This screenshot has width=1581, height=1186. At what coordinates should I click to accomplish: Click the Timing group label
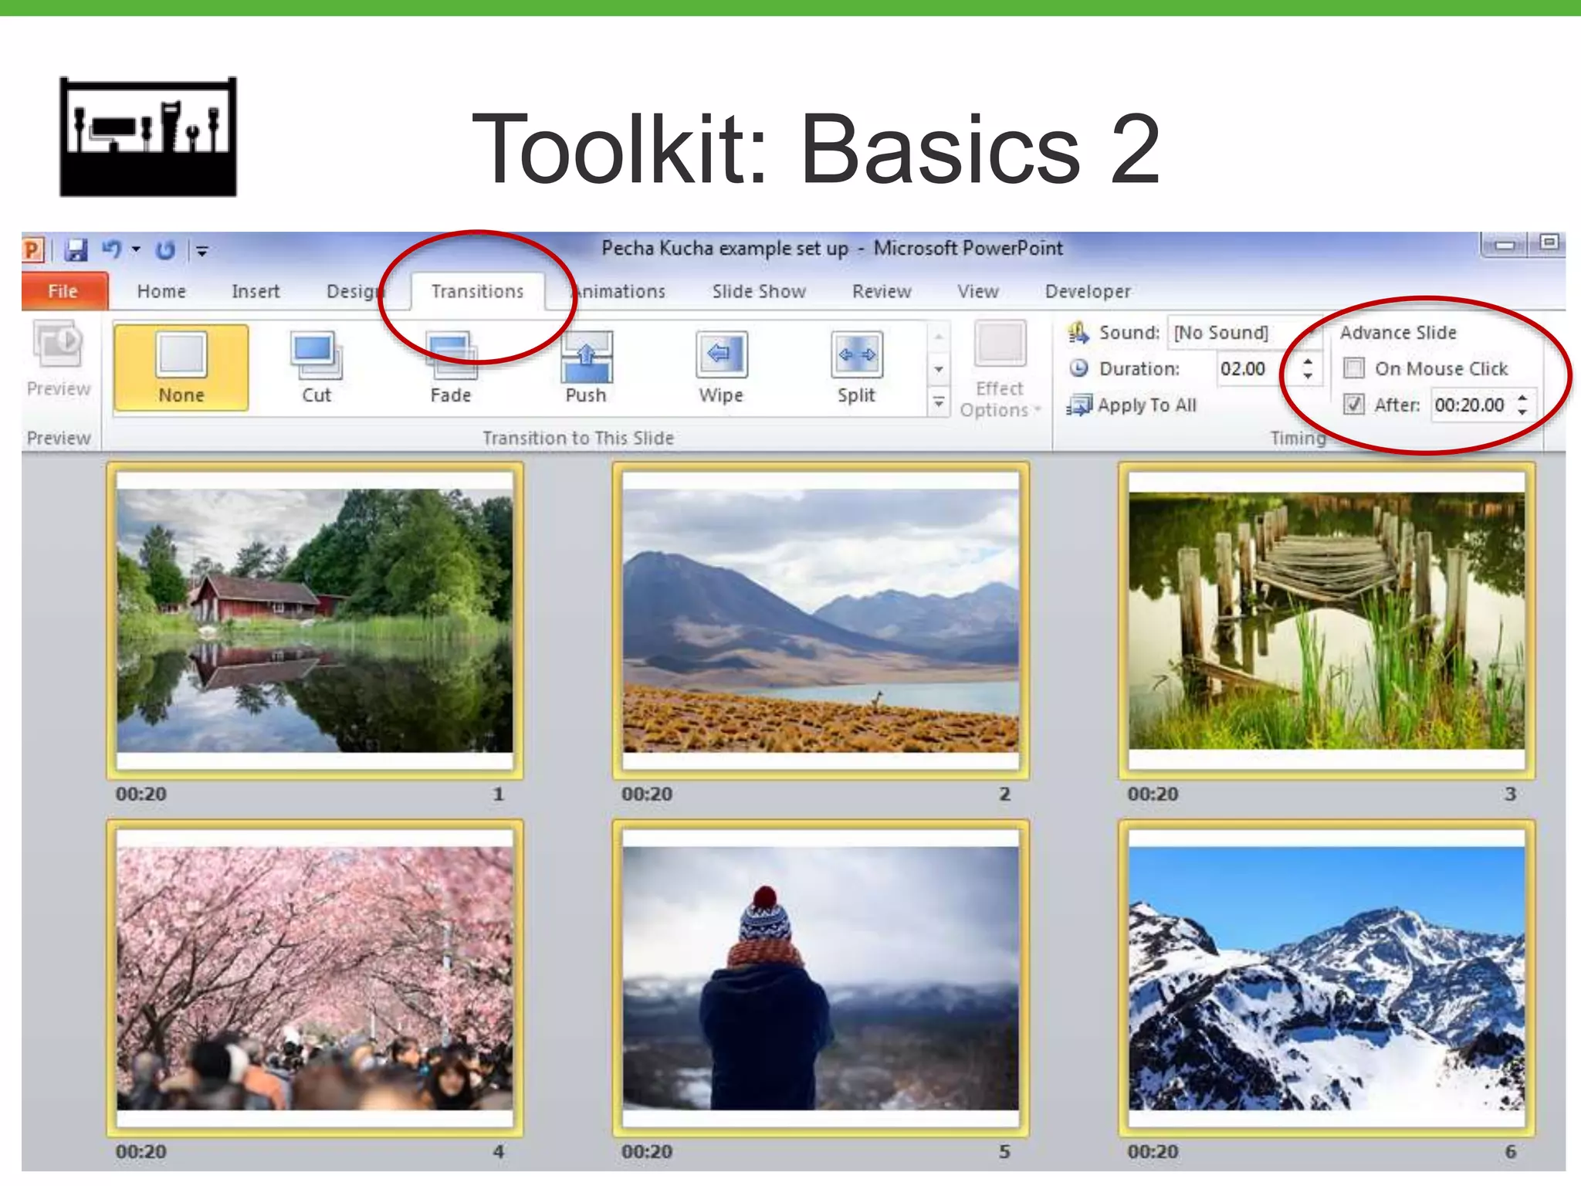pyautogui.click(x=1298, y=438)
